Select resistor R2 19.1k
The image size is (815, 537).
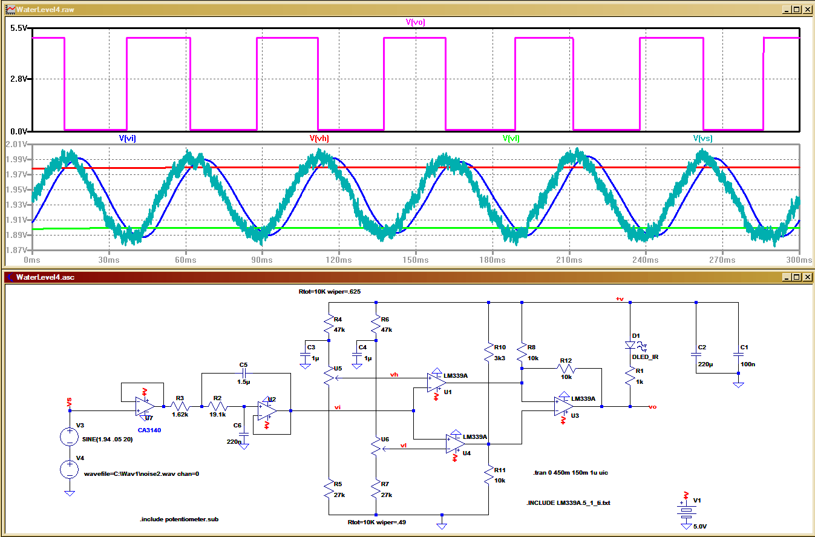pyautogui.click(x=218, y=406)
